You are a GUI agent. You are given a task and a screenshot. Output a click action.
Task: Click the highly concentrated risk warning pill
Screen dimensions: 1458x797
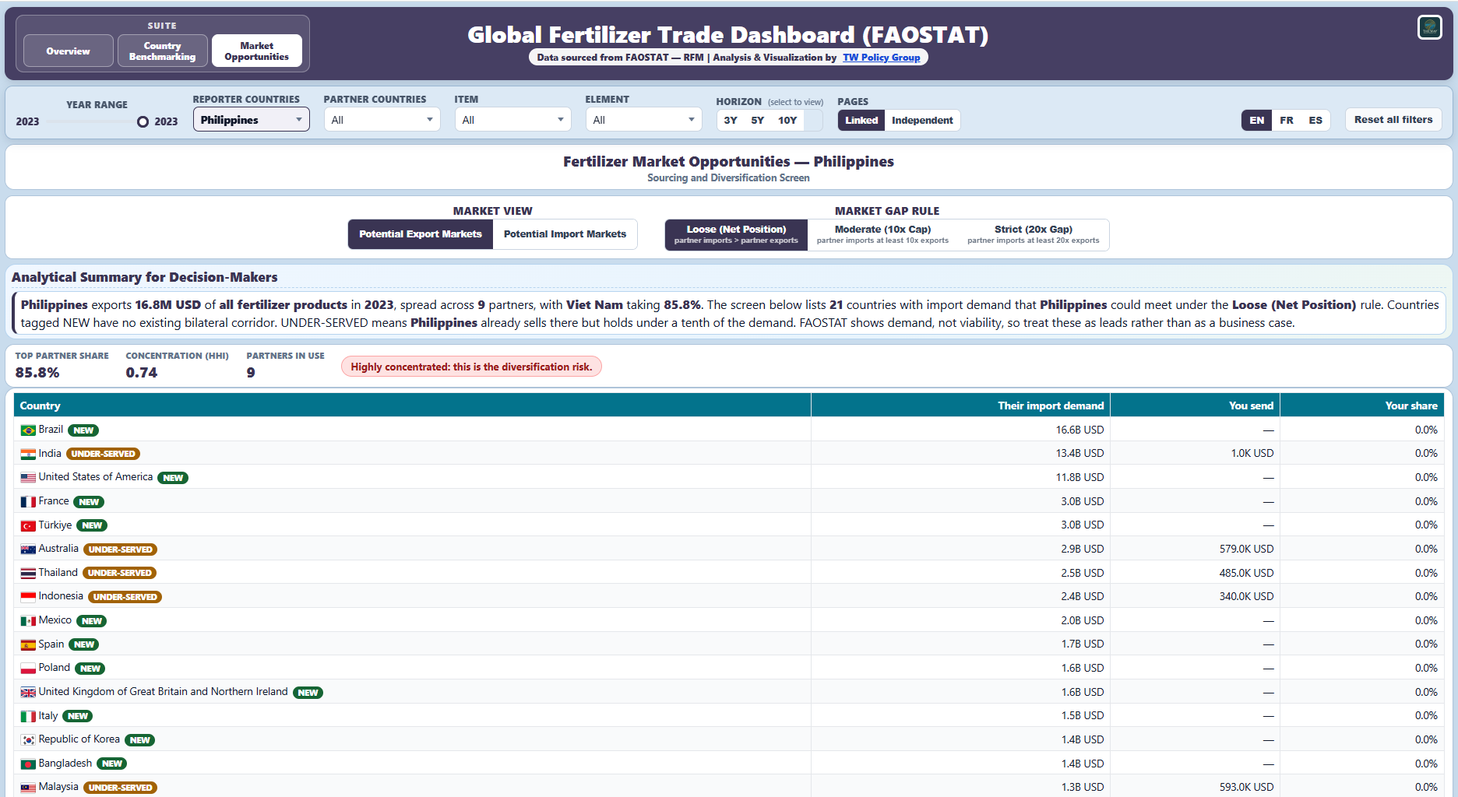click(x=471, y=367)
